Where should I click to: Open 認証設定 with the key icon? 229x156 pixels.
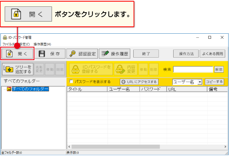click(82, 54)
